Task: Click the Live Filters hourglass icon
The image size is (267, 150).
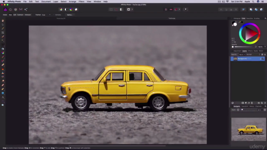Action: 252,103
